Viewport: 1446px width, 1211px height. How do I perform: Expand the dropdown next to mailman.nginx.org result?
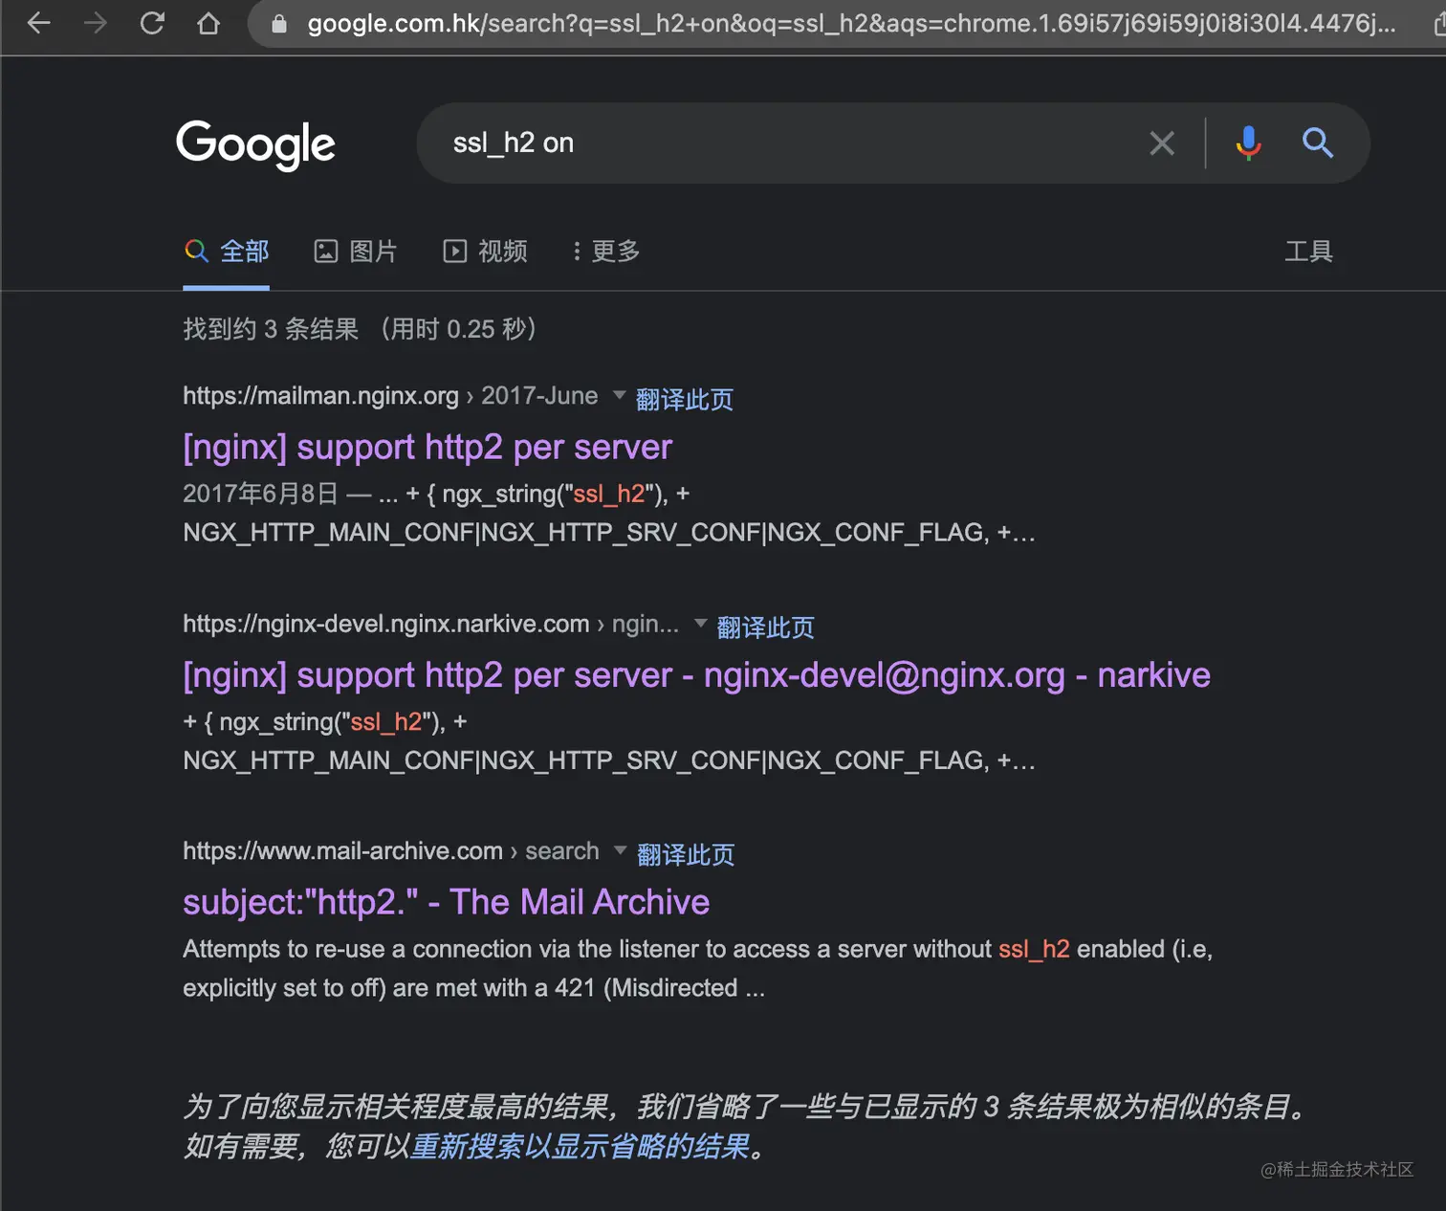619,395
